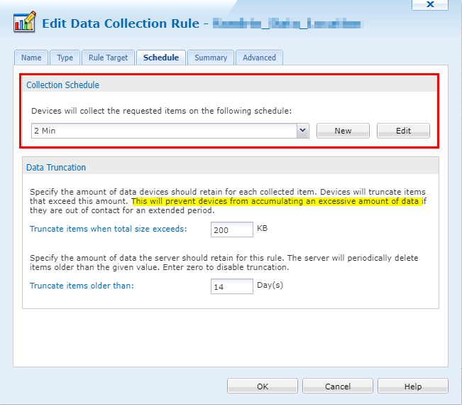Screen dimensions: 462x405
Task: Select the Schedule tab
Action: 161,58
